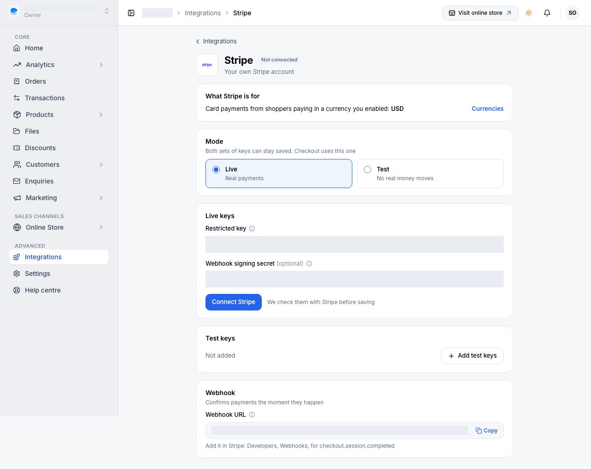Screen dimensions: 591x469
Task: Open notifications bell
Action: pyautogui.click(x=547, y=13)
